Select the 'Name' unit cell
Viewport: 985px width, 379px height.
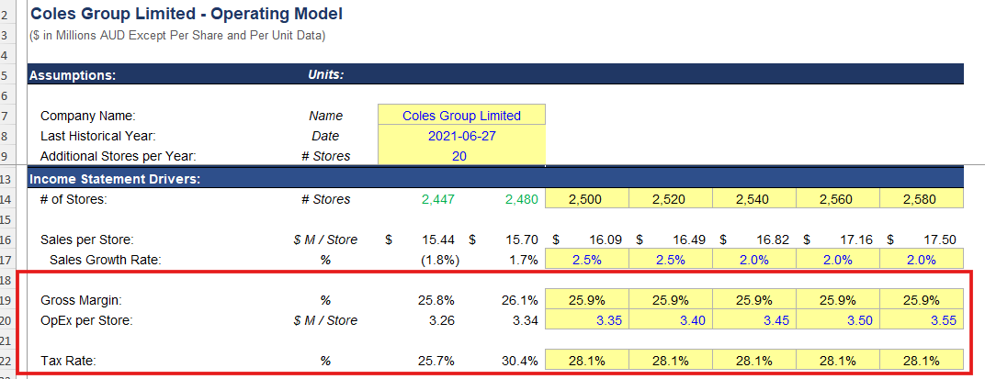point(326,116)
